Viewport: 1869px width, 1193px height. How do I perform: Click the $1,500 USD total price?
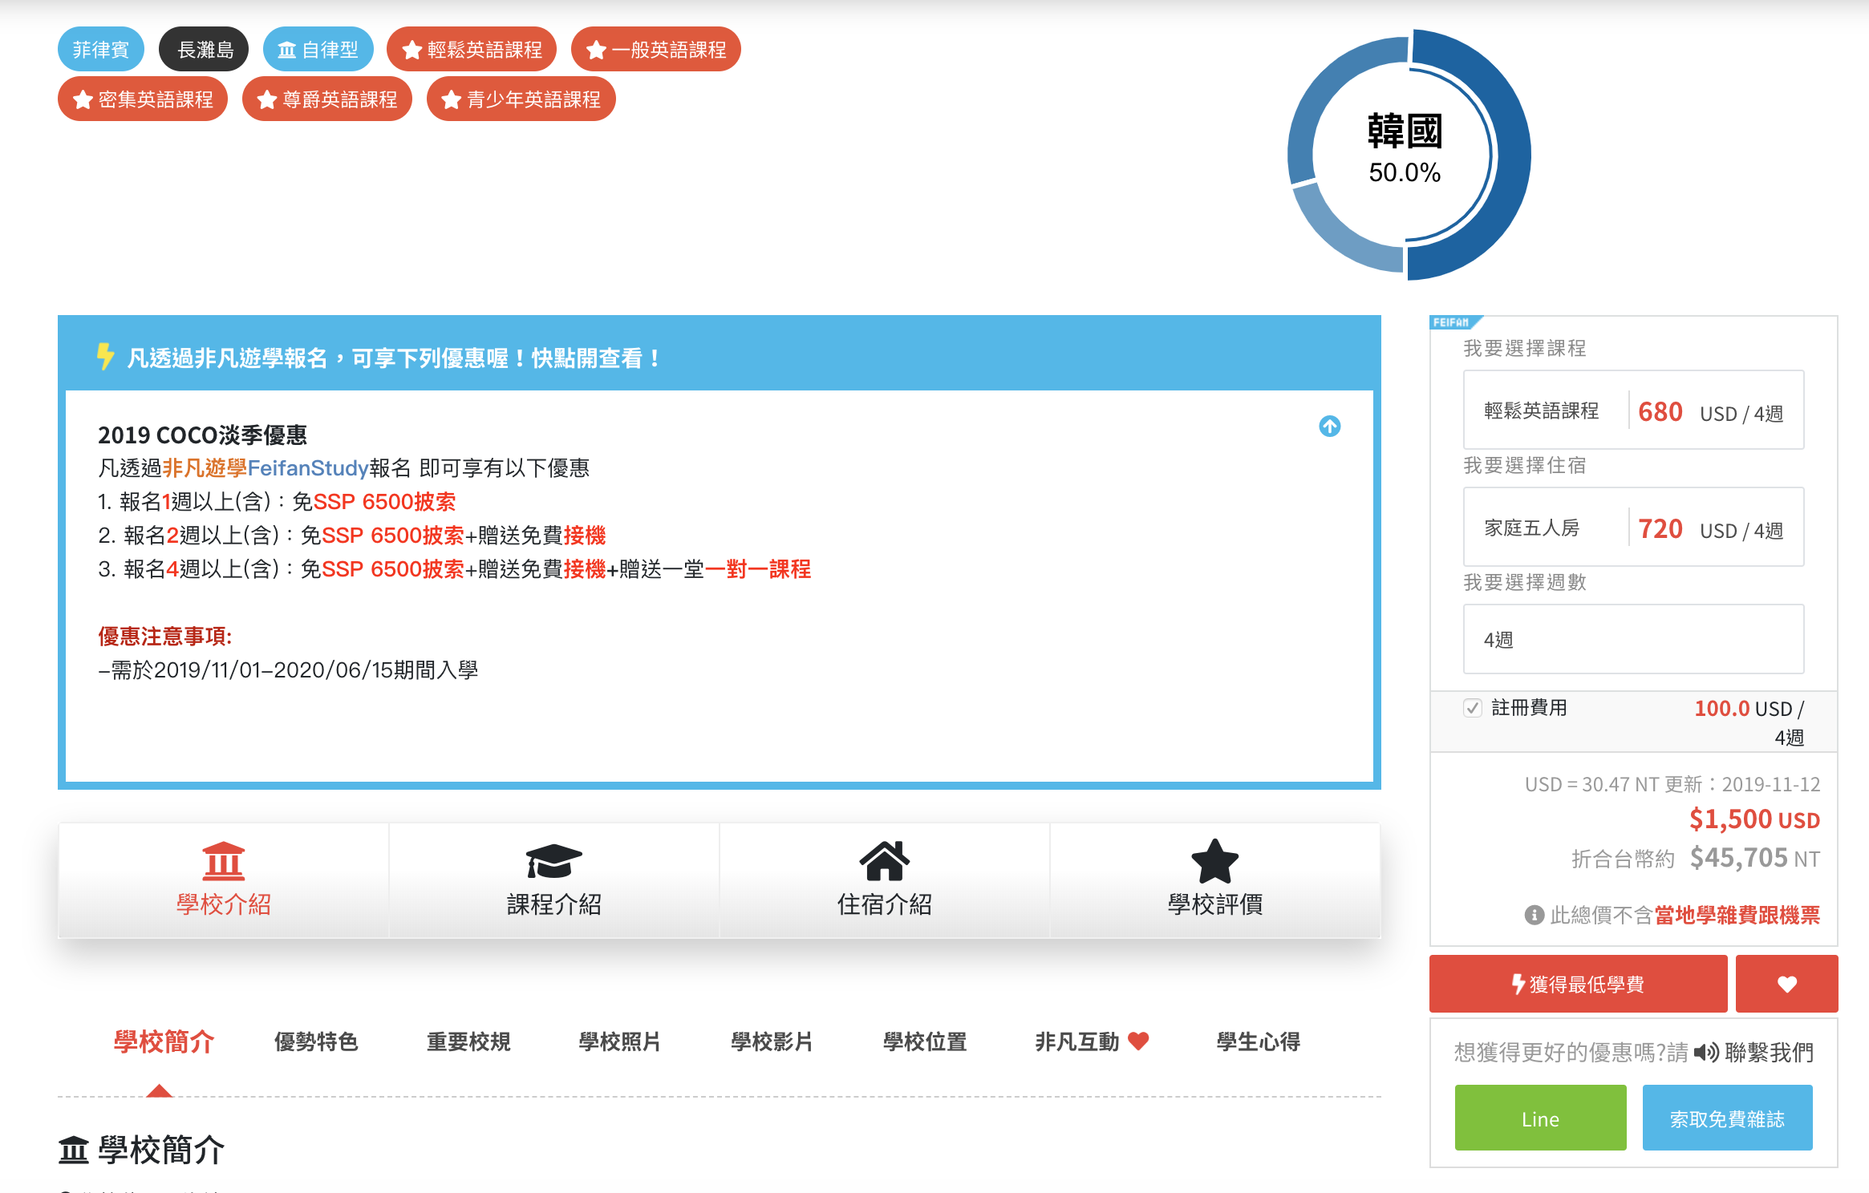(1754, 819)
